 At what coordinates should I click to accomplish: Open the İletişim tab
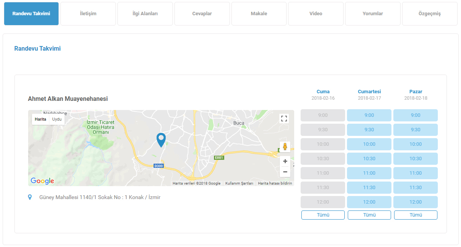point(88,14)
